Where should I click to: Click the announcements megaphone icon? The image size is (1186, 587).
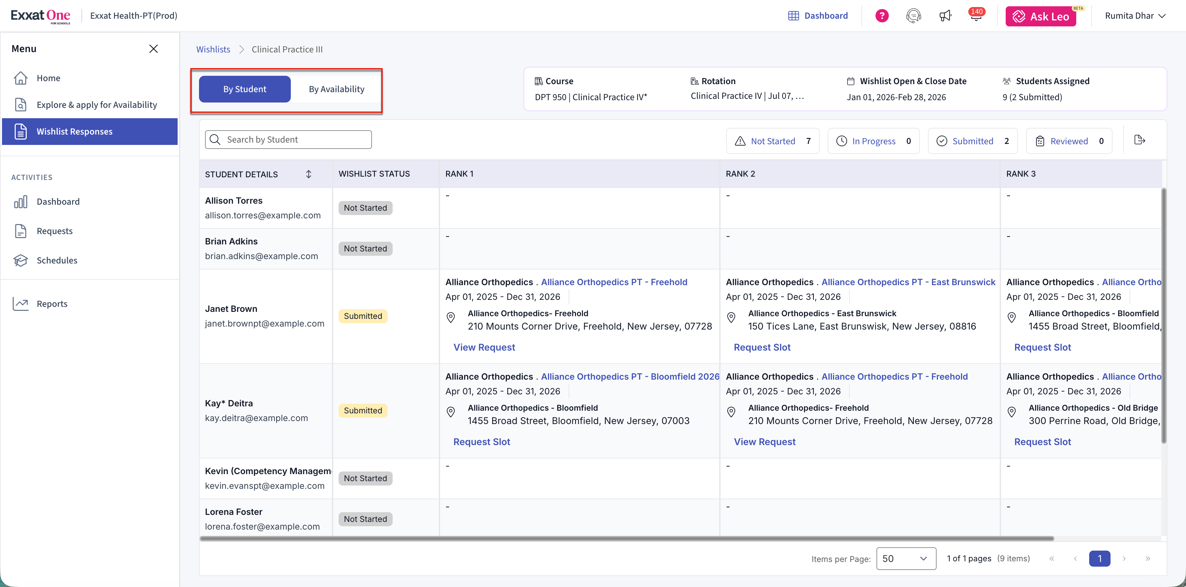click(x=945, y=16)
